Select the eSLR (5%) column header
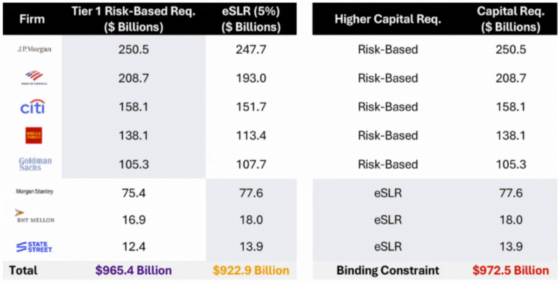The width and height of the screenshot is (558, 284). pos(251,19)
